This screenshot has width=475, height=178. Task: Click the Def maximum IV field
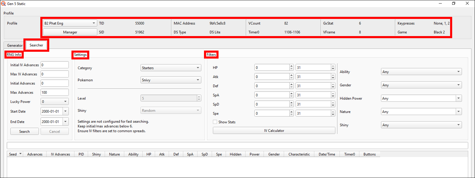pos(313,86)
